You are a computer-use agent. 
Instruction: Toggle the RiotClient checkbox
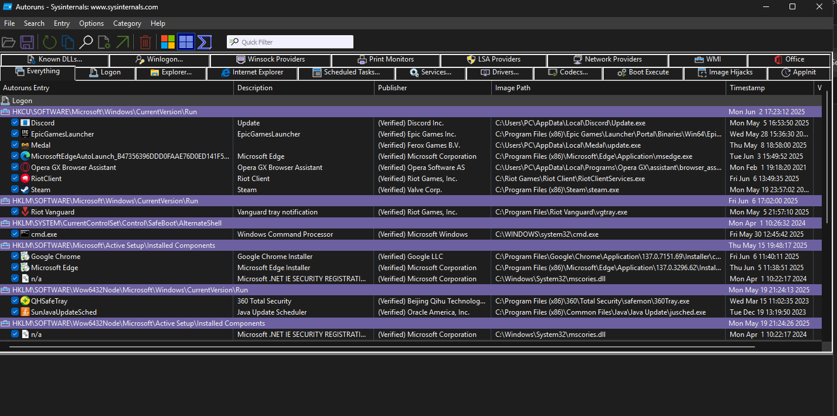point(15,179)
